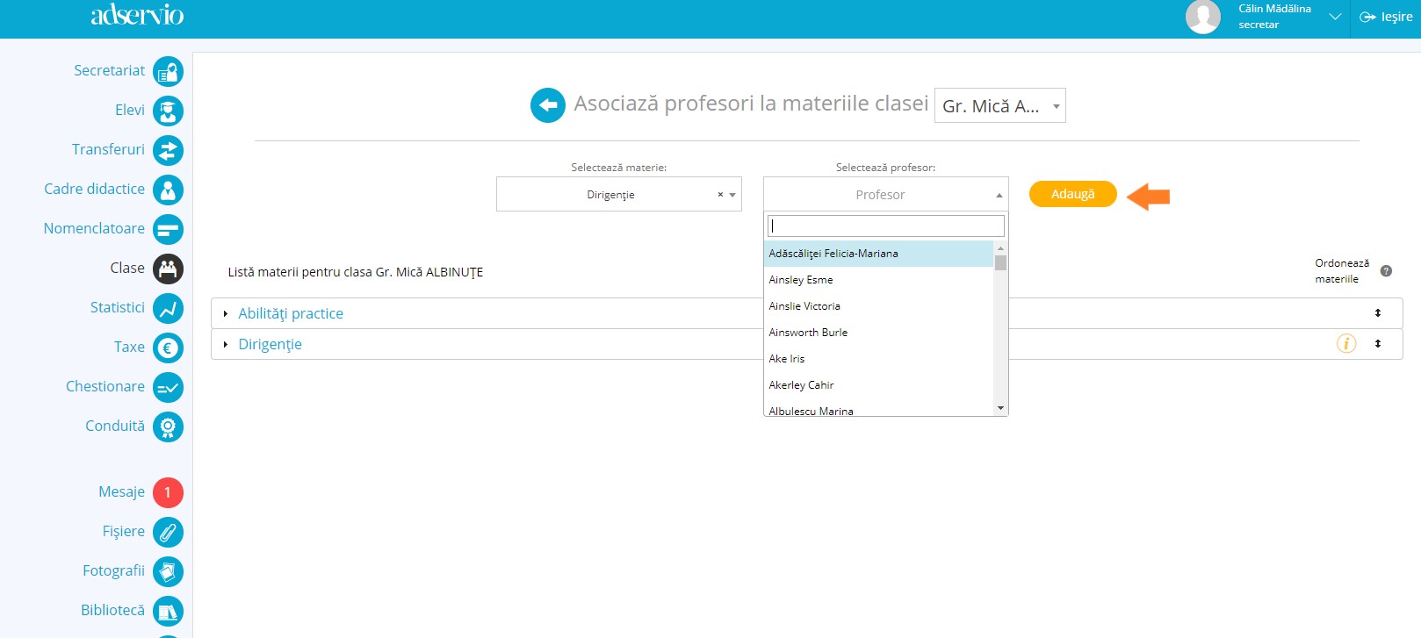Click the blue back arrow button
Image resolution: width=1421 pixels, height=638 pixels.
point(548,105)
